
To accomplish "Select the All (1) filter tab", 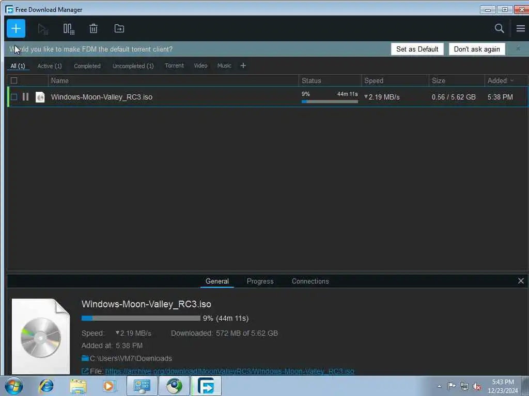I will (18, 66).
